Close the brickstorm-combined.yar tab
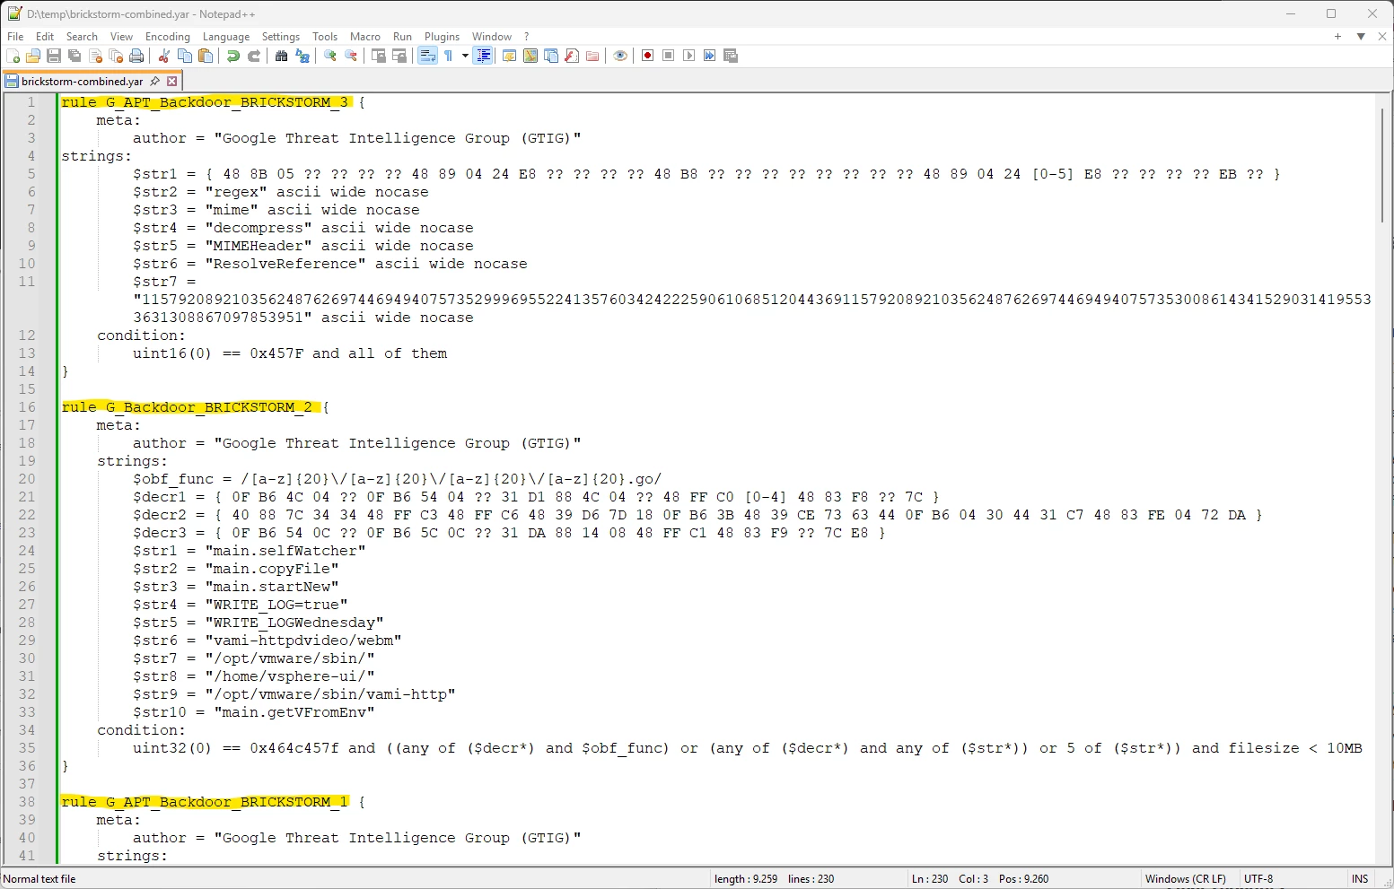Screen dimensions: 1394x889 (x=171, y=81)
